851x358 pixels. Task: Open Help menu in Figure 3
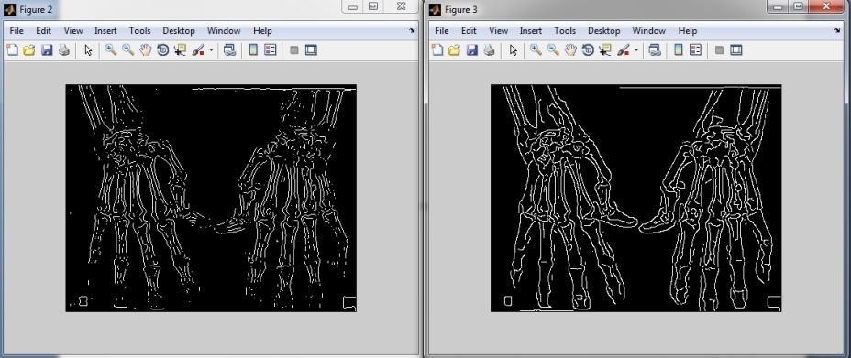688,31
